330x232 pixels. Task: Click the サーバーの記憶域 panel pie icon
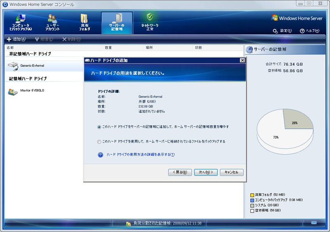click(x=249, y=49)
